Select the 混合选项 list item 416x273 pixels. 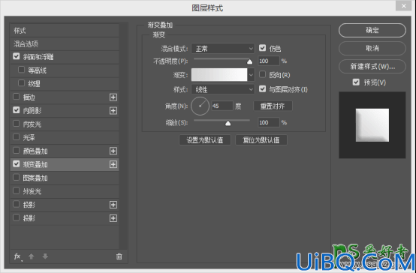(x=65, y=43)
